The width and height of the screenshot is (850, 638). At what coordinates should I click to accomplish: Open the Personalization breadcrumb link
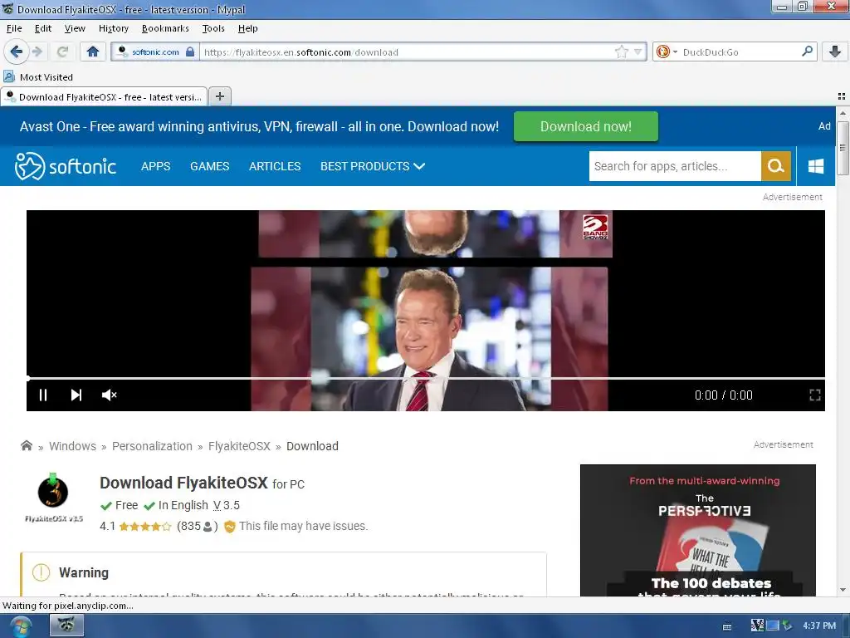coord(152,446)
